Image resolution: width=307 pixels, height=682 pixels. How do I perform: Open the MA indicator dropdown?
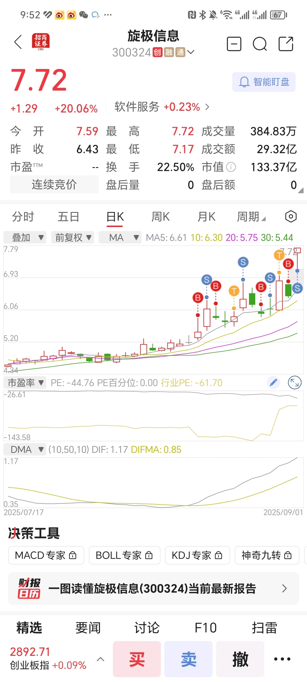(120, 237)
